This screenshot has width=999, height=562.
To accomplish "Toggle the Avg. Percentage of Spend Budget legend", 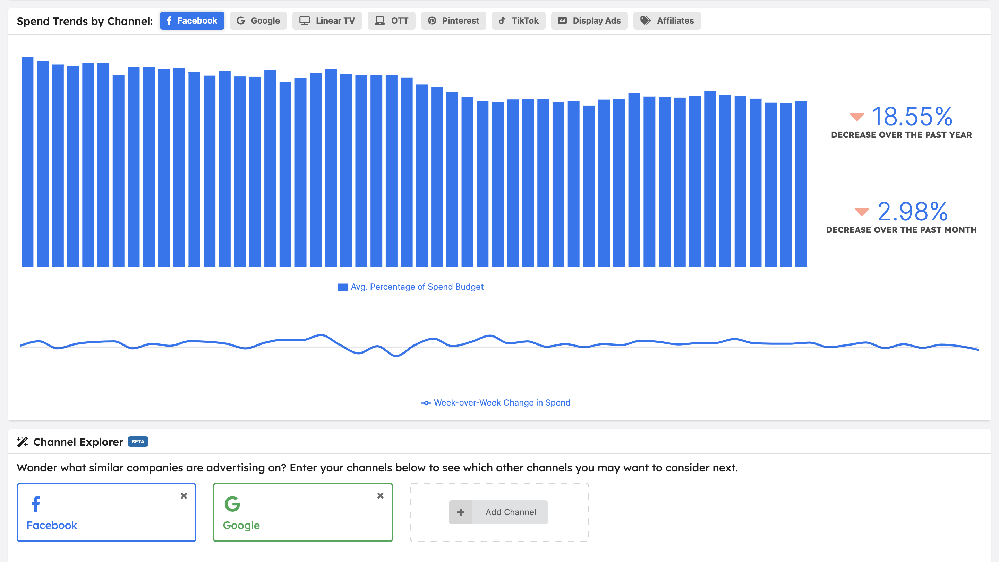I will [411, 287].
